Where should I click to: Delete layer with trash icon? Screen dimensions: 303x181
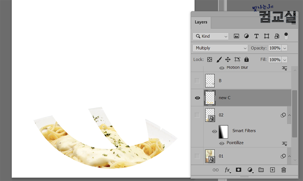click(x=284, y=170)
